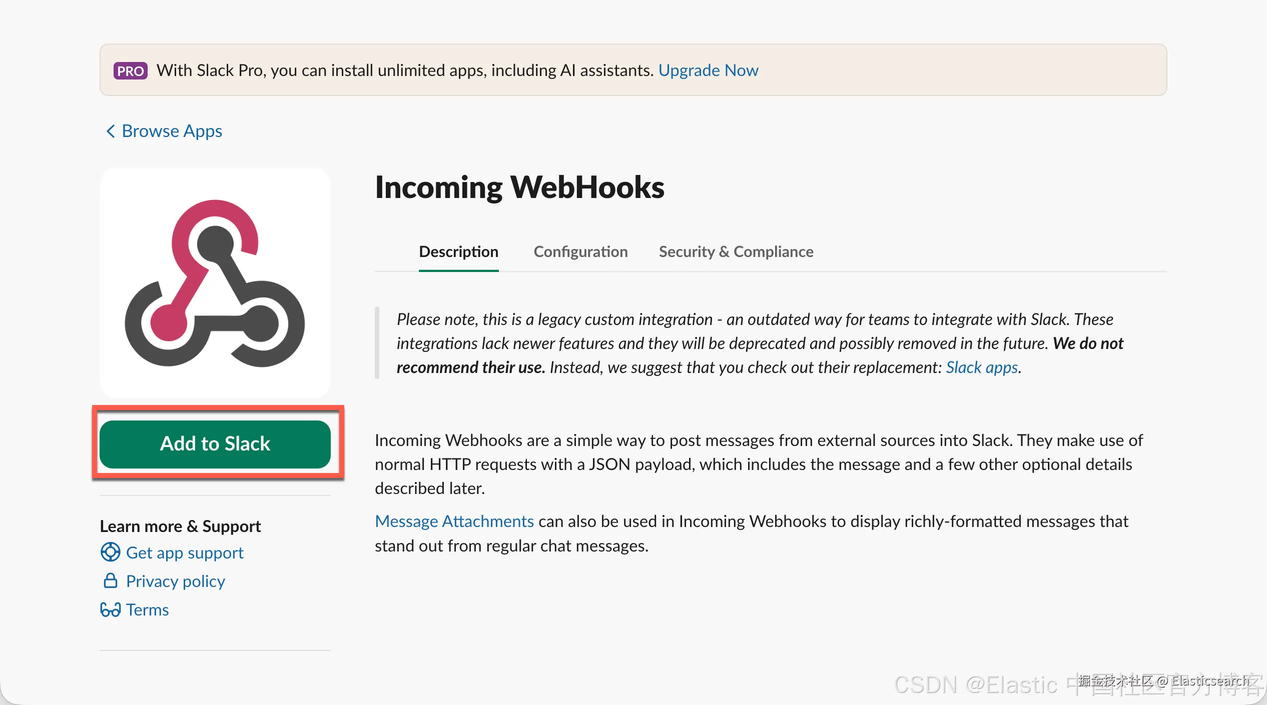
Task: Select the Description tab
Action: 458,251
